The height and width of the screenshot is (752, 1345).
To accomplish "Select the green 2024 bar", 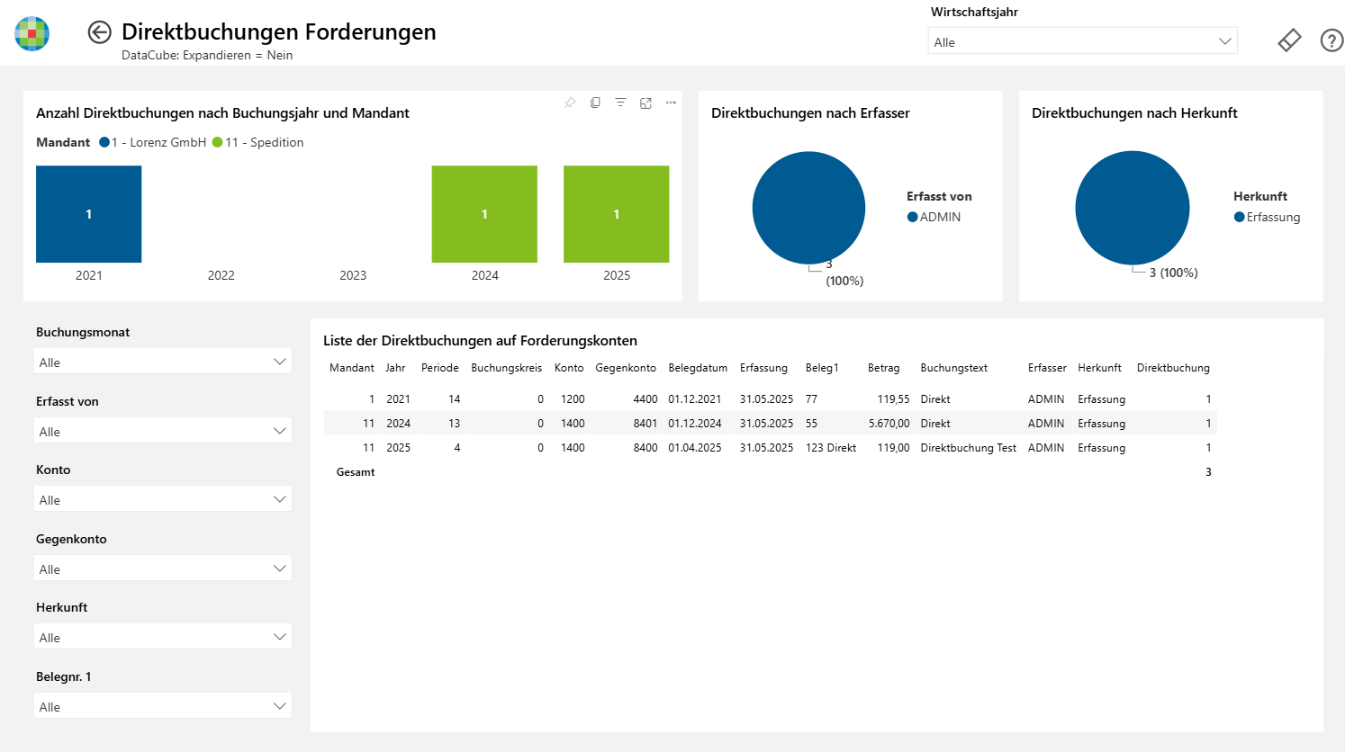I will coord(484,214).
